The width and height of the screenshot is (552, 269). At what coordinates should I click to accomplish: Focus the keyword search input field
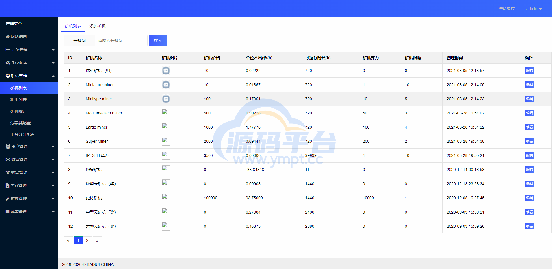pyautogui.click(x=121, y=40)
